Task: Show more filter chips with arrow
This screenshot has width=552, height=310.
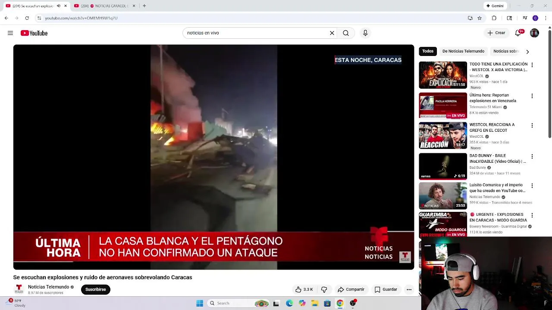Action: [527, 52]
